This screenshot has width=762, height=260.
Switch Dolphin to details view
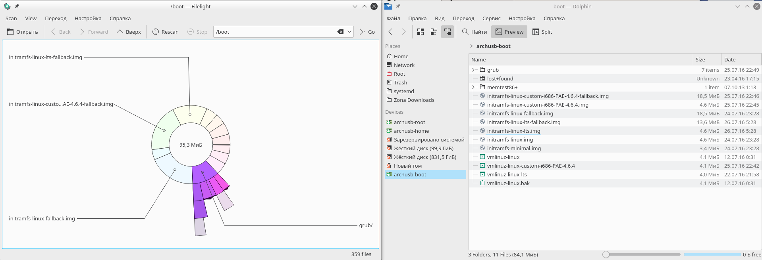448,32
